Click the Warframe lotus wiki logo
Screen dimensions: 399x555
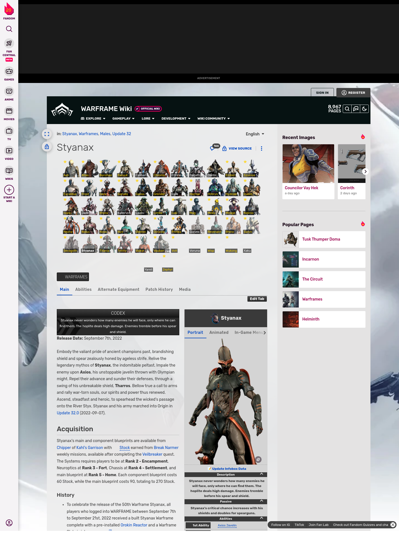(x=62, y=110)
